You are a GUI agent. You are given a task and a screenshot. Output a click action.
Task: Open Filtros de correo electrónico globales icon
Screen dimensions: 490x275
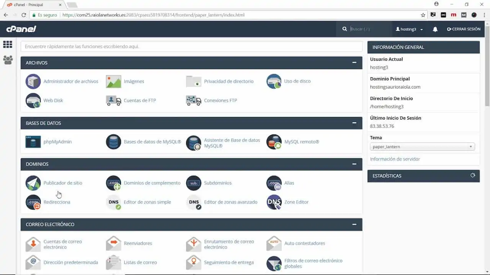click(x=274, y=264)
